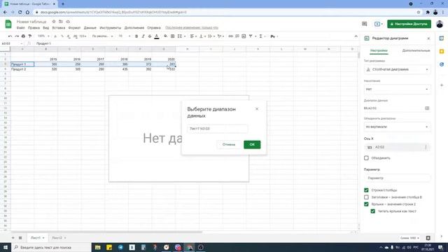Star the spreadsheet with the star icon

pos(54,22)
